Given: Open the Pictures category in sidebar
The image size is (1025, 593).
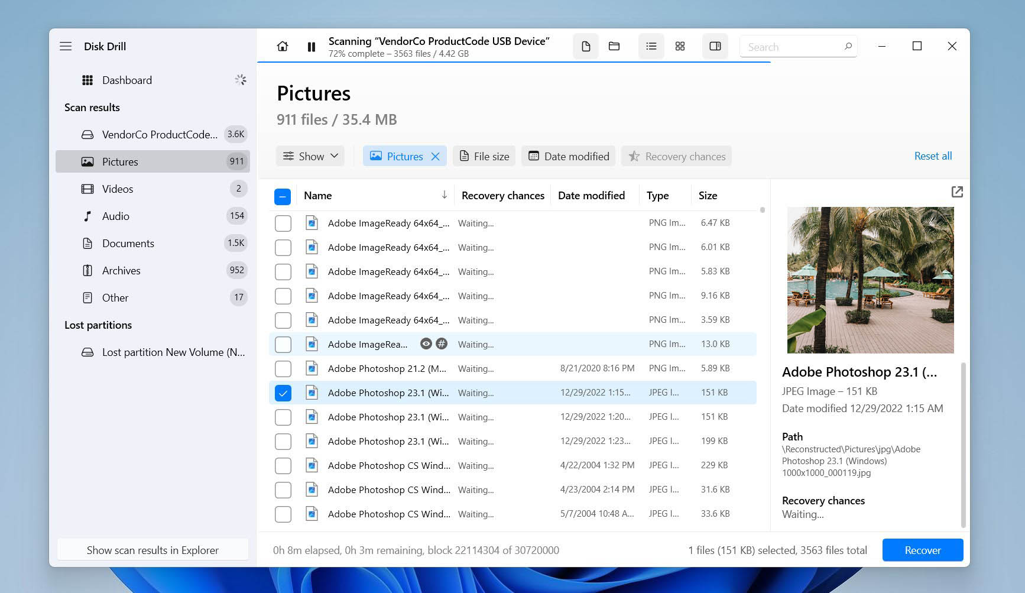Looking at the screenshot, I should (154, 161).
